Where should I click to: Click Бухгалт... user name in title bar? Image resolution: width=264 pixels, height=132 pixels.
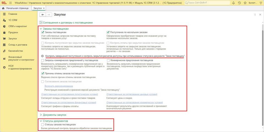[x=252, y=3]
